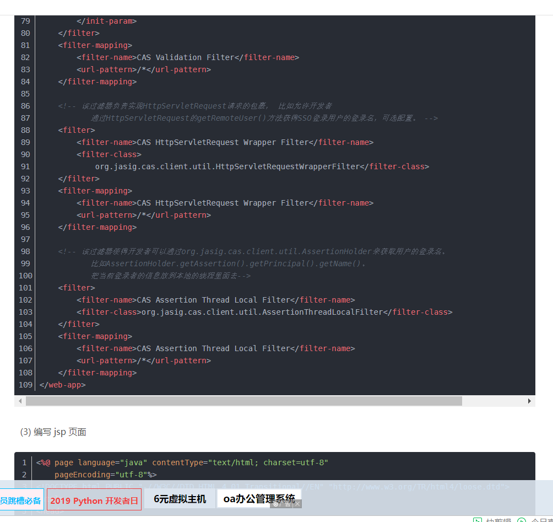Click the '<filter-mapping>' tag on line 81
The width and height of the screenshot is (553, 522).
coord(95,45)
